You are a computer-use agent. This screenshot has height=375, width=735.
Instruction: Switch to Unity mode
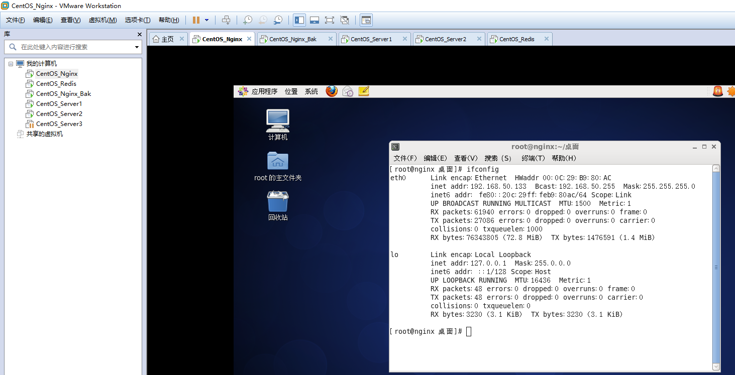345,20
